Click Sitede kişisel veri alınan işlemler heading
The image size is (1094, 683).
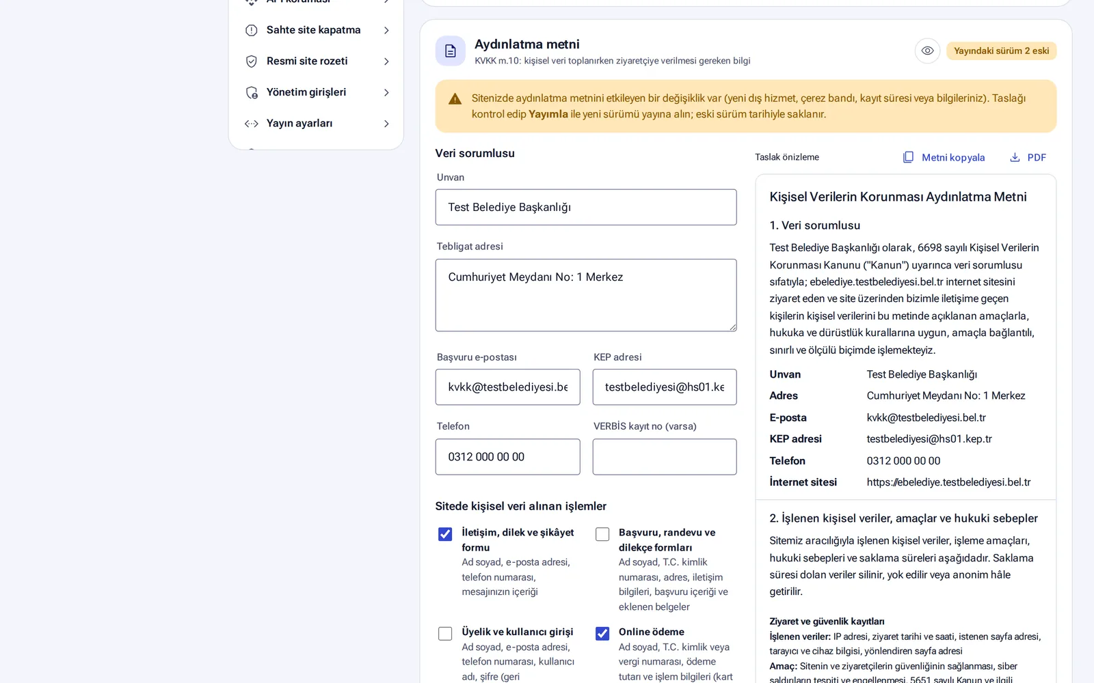(521, 506)
